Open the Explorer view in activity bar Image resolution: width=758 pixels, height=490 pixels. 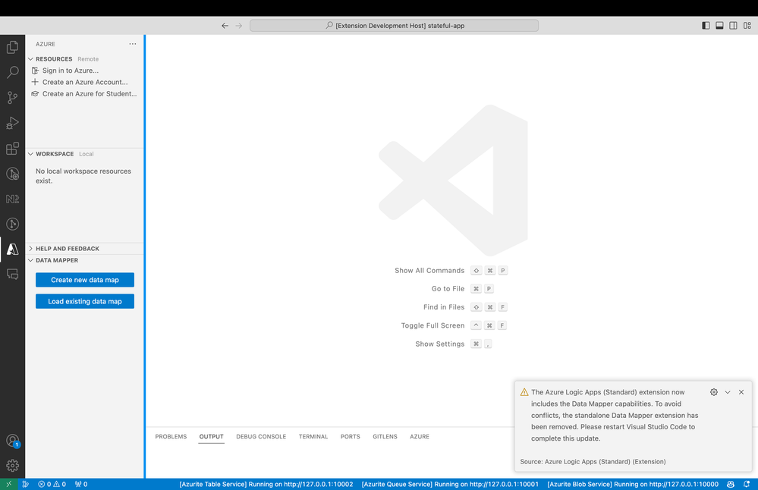[x=13, y=47]
